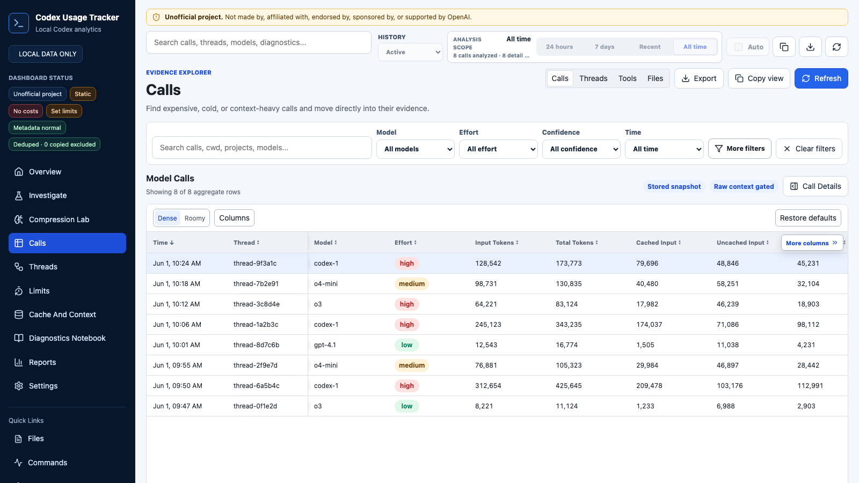Open More filters

[x=740, y=149]
